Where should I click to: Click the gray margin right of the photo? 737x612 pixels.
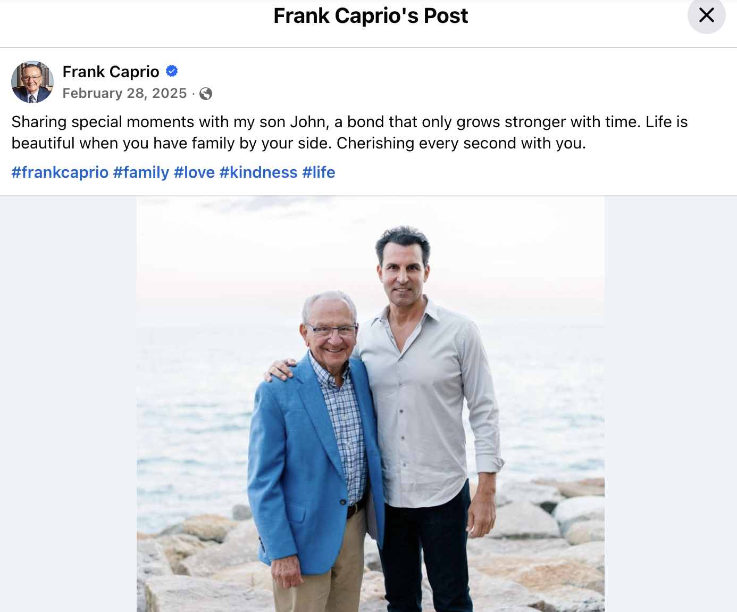pyautogui.click(x=670, y=403)
